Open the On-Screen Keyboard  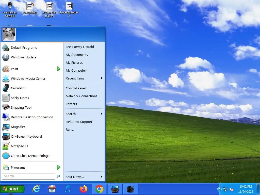pos(31,136)
